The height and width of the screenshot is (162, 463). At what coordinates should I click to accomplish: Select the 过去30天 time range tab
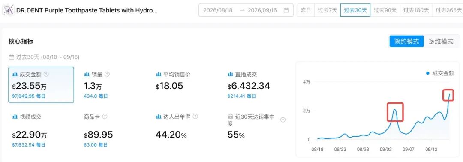click(x=355, y=10)
